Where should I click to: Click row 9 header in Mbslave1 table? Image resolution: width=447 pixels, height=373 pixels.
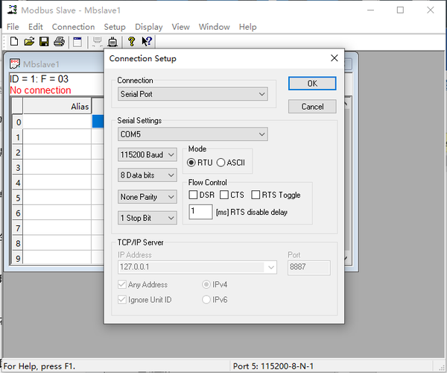[x=18, y=258]
